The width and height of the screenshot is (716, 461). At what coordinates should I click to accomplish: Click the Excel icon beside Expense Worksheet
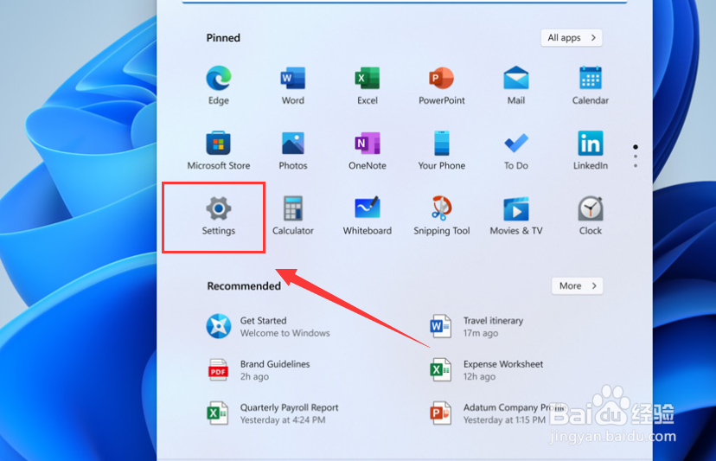[x=440, y=369]
